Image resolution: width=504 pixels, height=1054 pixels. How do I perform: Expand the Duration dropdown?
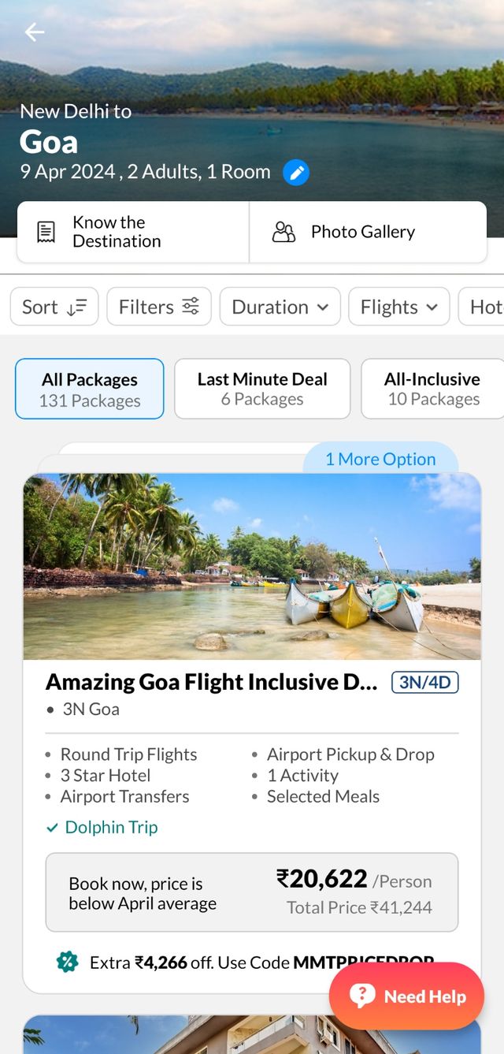(280, 307)
